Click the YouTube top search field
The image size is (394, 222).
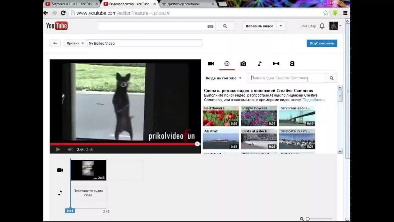coord(156,26)
